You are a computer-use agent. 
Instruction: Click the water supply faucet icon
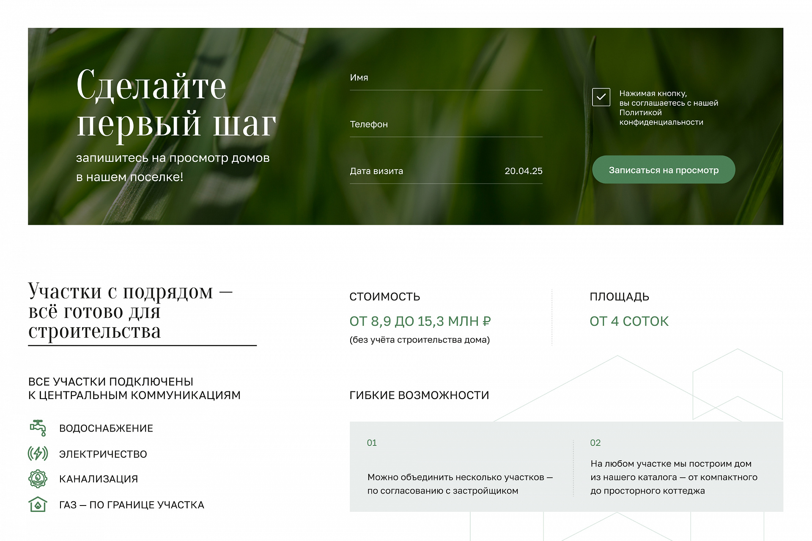coord(38,428)
